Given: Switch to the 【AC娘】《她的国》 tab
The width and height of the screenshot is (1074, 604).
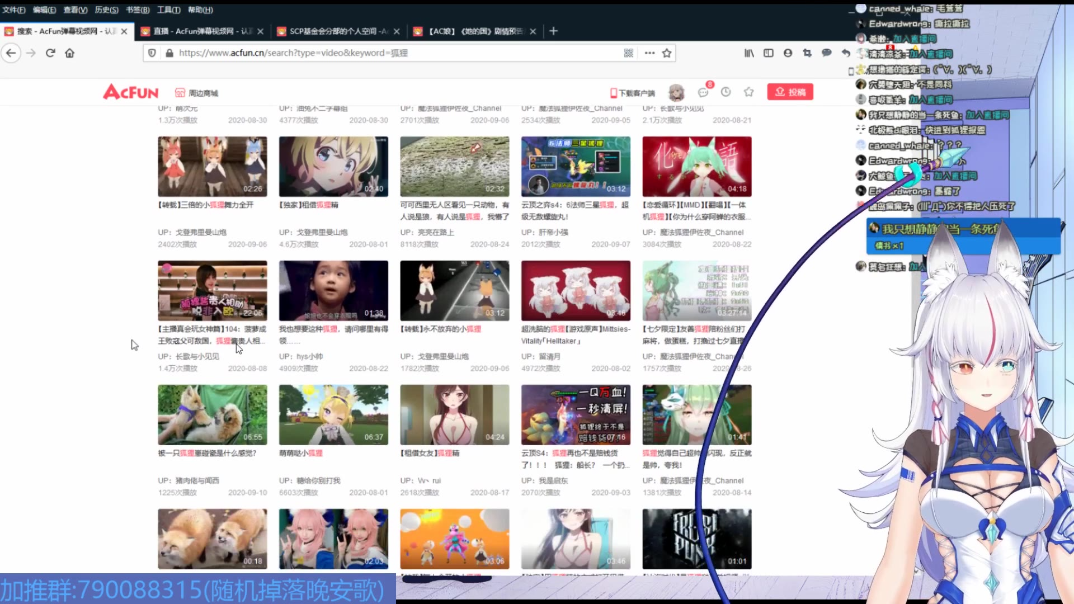Looking at the screenshot, I should [x=474, y=31].
